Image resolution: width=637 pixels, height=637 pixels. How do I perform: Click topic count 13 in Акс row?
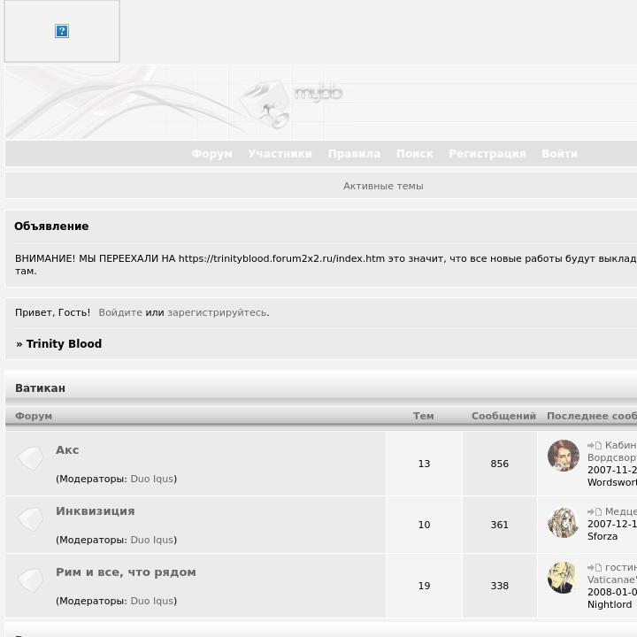(x=424, y=464)
